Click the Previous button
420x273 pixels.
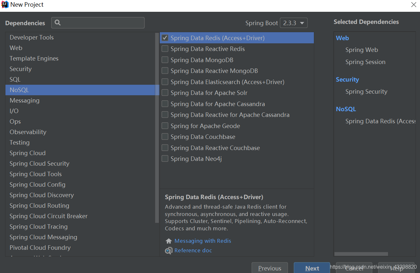270,268
